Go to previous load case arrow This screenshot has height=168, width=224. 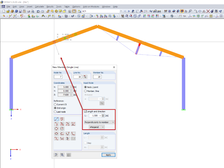(125, 11)
